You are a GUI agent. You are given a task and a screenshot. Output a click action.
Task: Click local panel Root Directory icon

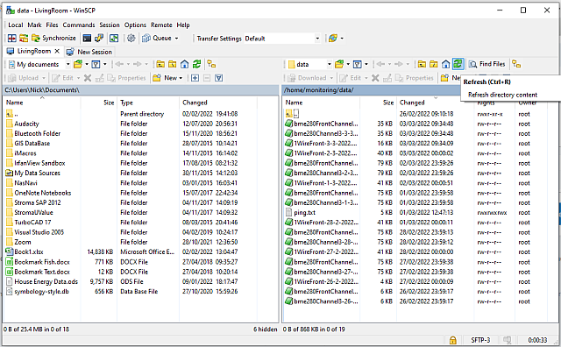tap(173, 64)
